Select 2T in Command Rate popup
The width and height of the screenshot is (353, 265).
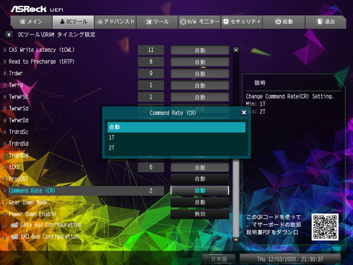[x=176, y=148]
